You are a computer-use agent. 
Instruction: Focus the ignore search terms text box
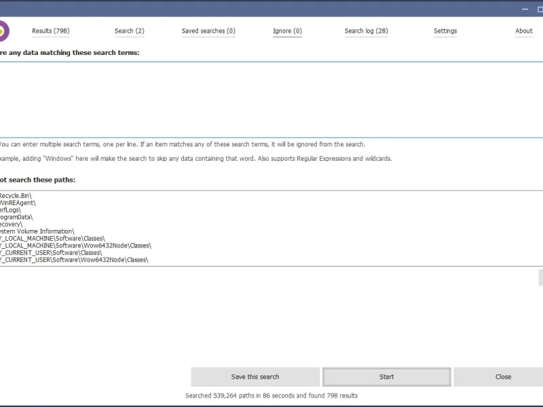pos(271,100)
